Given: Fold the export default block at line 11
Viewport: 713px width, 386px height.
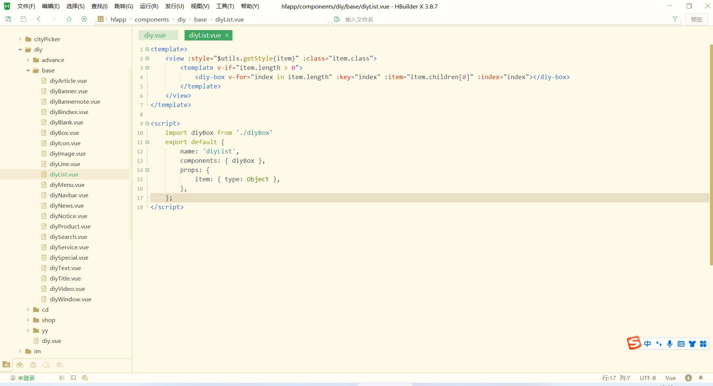Looking at the screenshot, I should [147, 142].
